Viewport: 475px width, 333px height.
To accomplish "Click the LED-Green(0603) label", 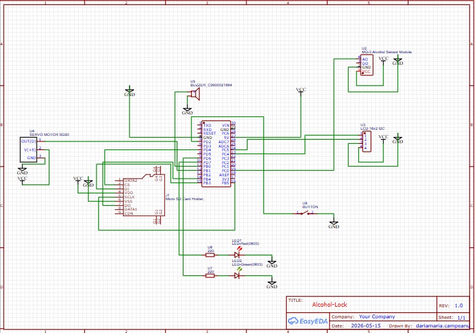I will click(x=247, y=264).
